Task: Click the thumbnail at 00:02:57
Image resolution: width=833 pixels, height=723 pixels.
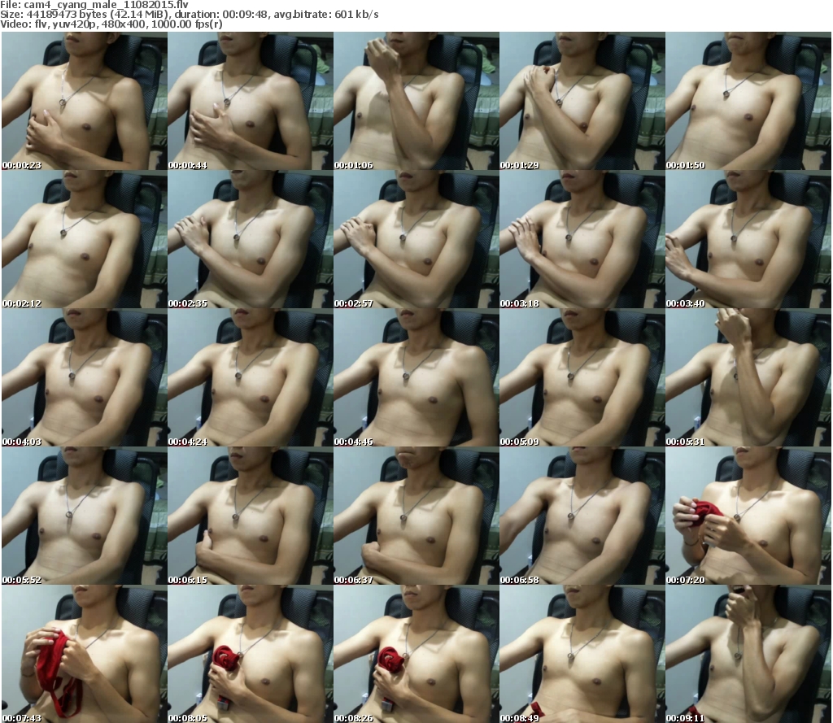Action: tap(416, 239)
